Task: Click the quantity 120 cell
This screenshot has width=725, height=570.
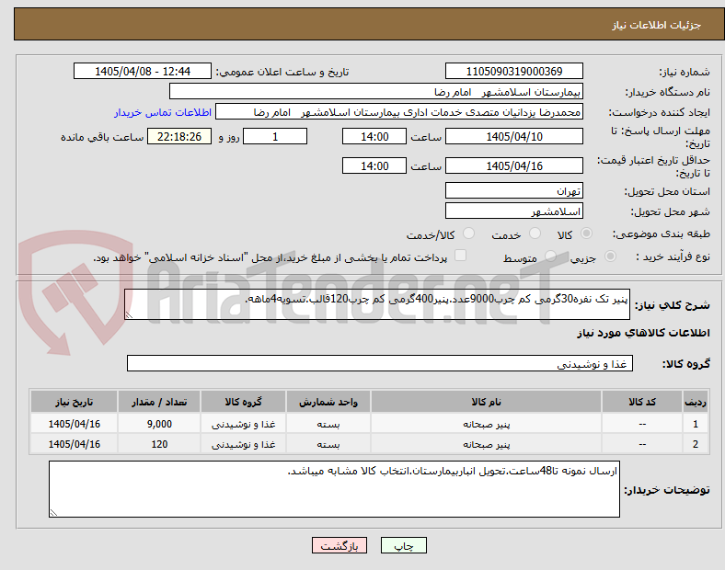Action: point(159,444)
